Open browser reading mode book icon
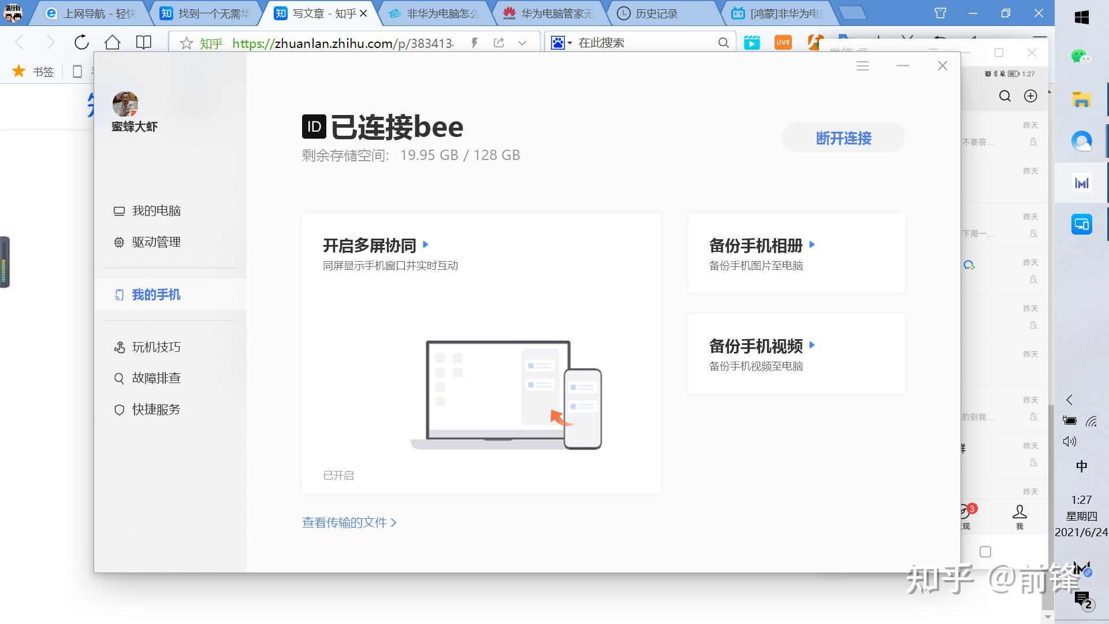Viewport: 1109px width, 624px height. tap(143, 42)
